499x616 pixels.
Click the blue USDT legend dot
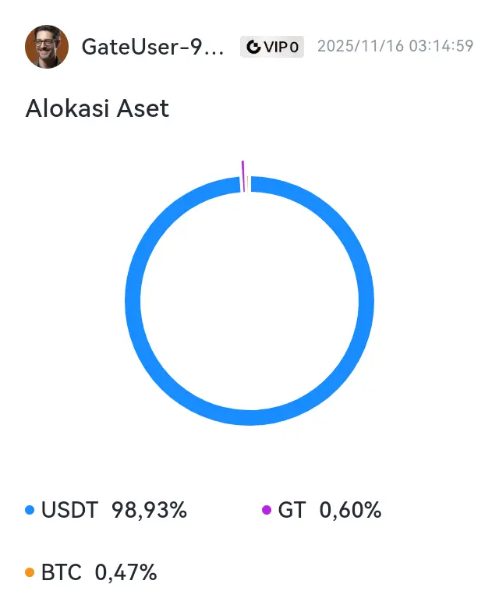(30, 510)
